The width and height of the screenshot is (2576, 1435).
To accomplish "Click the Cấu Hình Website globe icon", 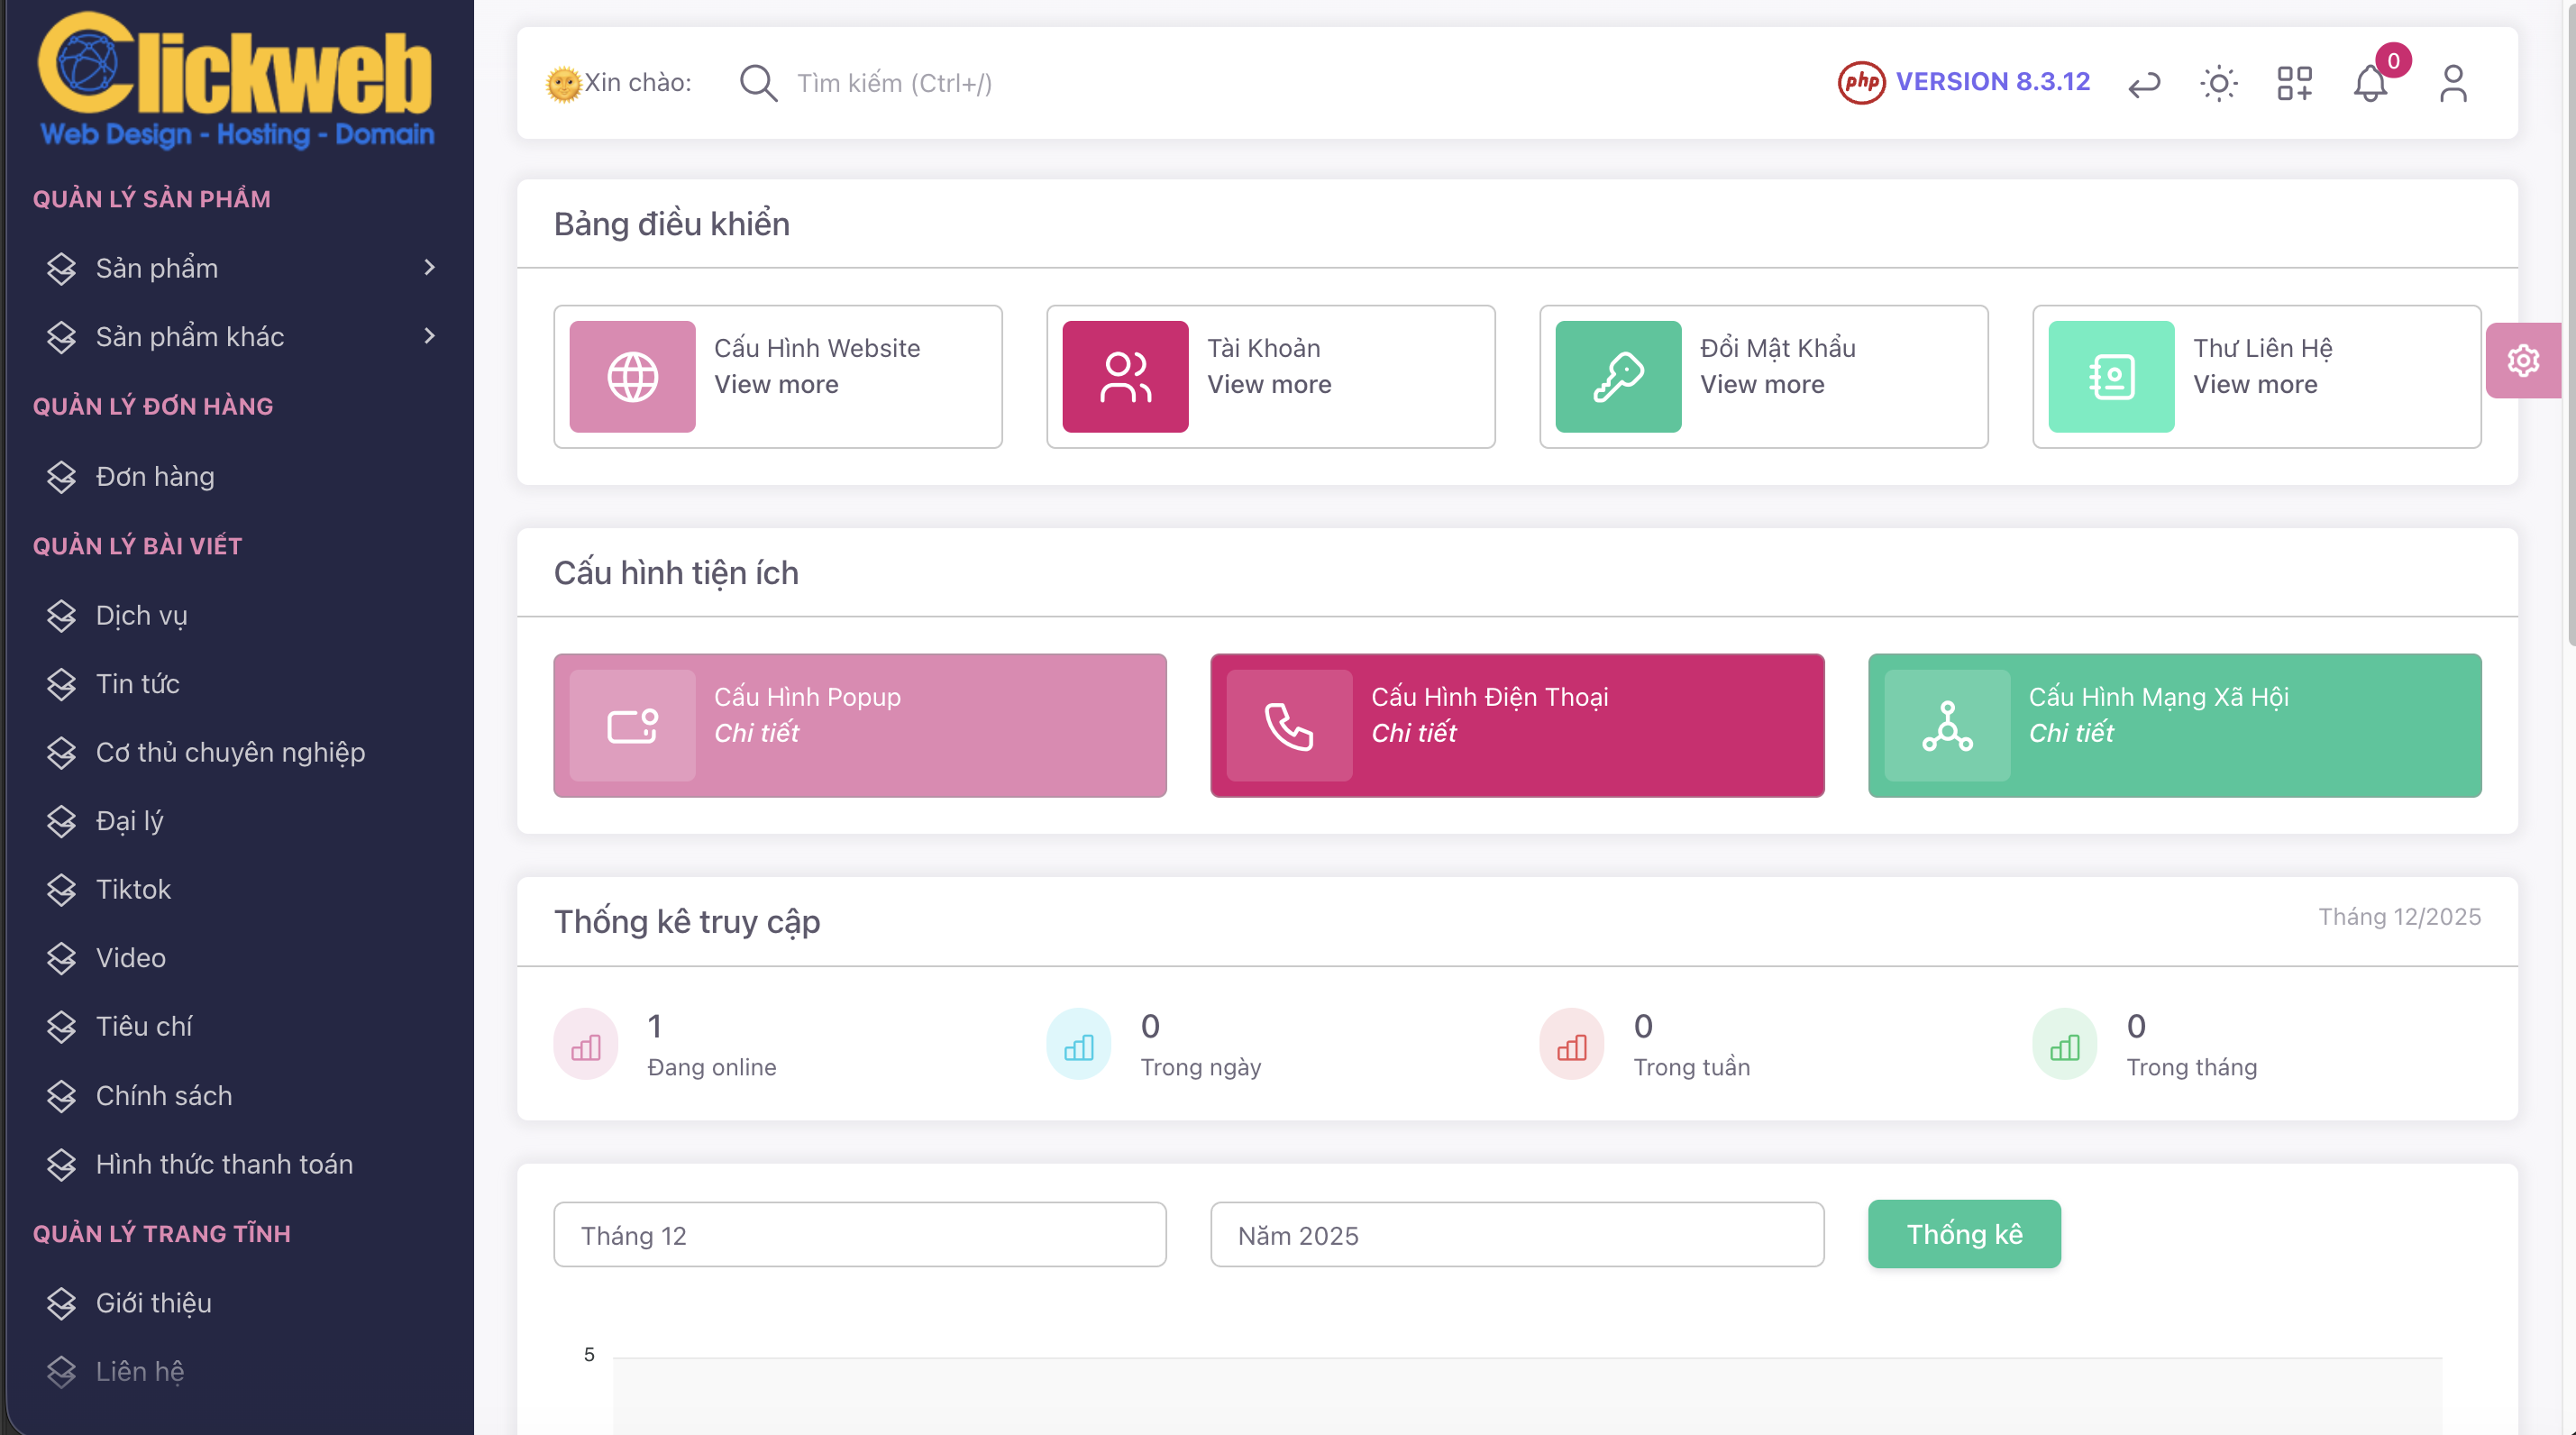I will [x=632, y=376].
